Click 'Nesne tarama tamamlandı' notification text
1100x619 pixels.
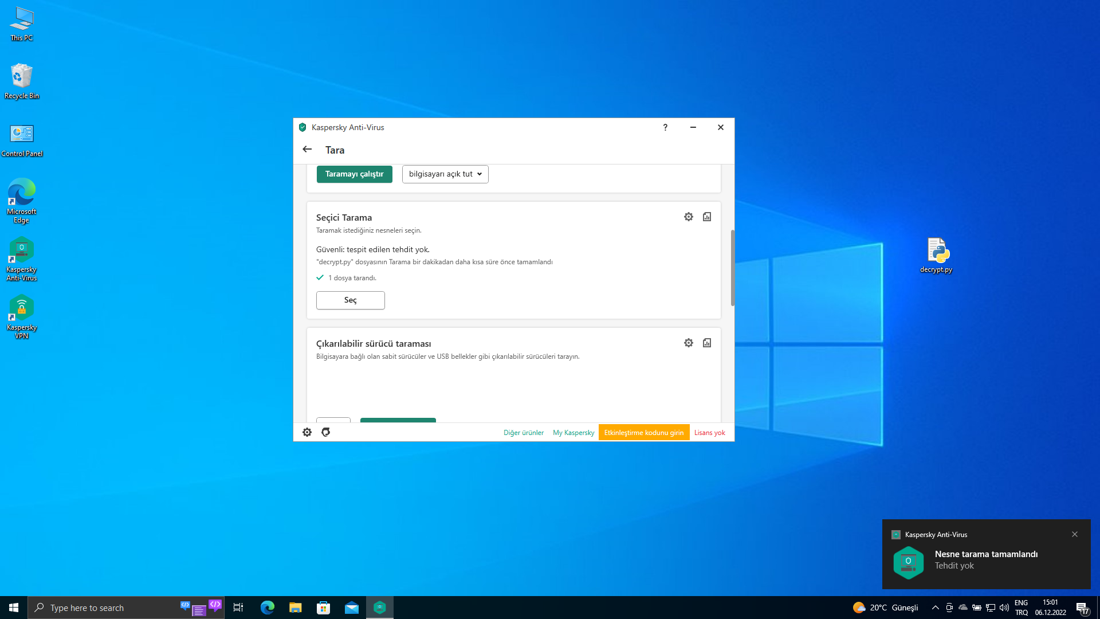point(986,554)
